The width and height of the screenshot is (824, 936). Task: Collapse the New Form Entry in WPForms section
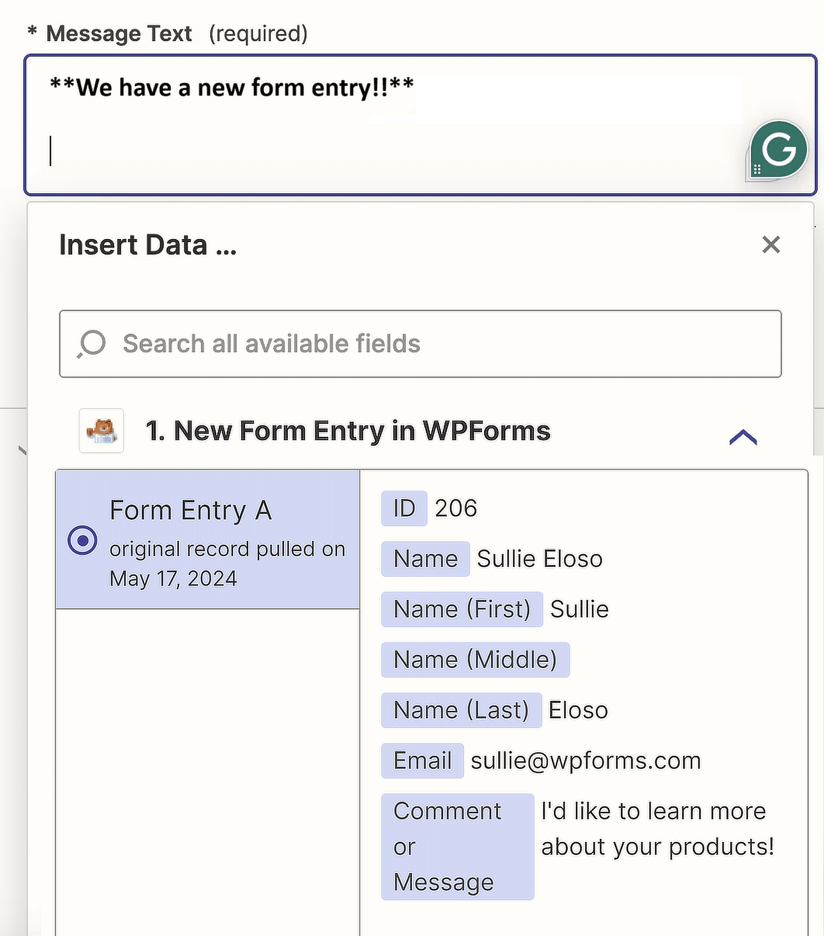[743, 437]
